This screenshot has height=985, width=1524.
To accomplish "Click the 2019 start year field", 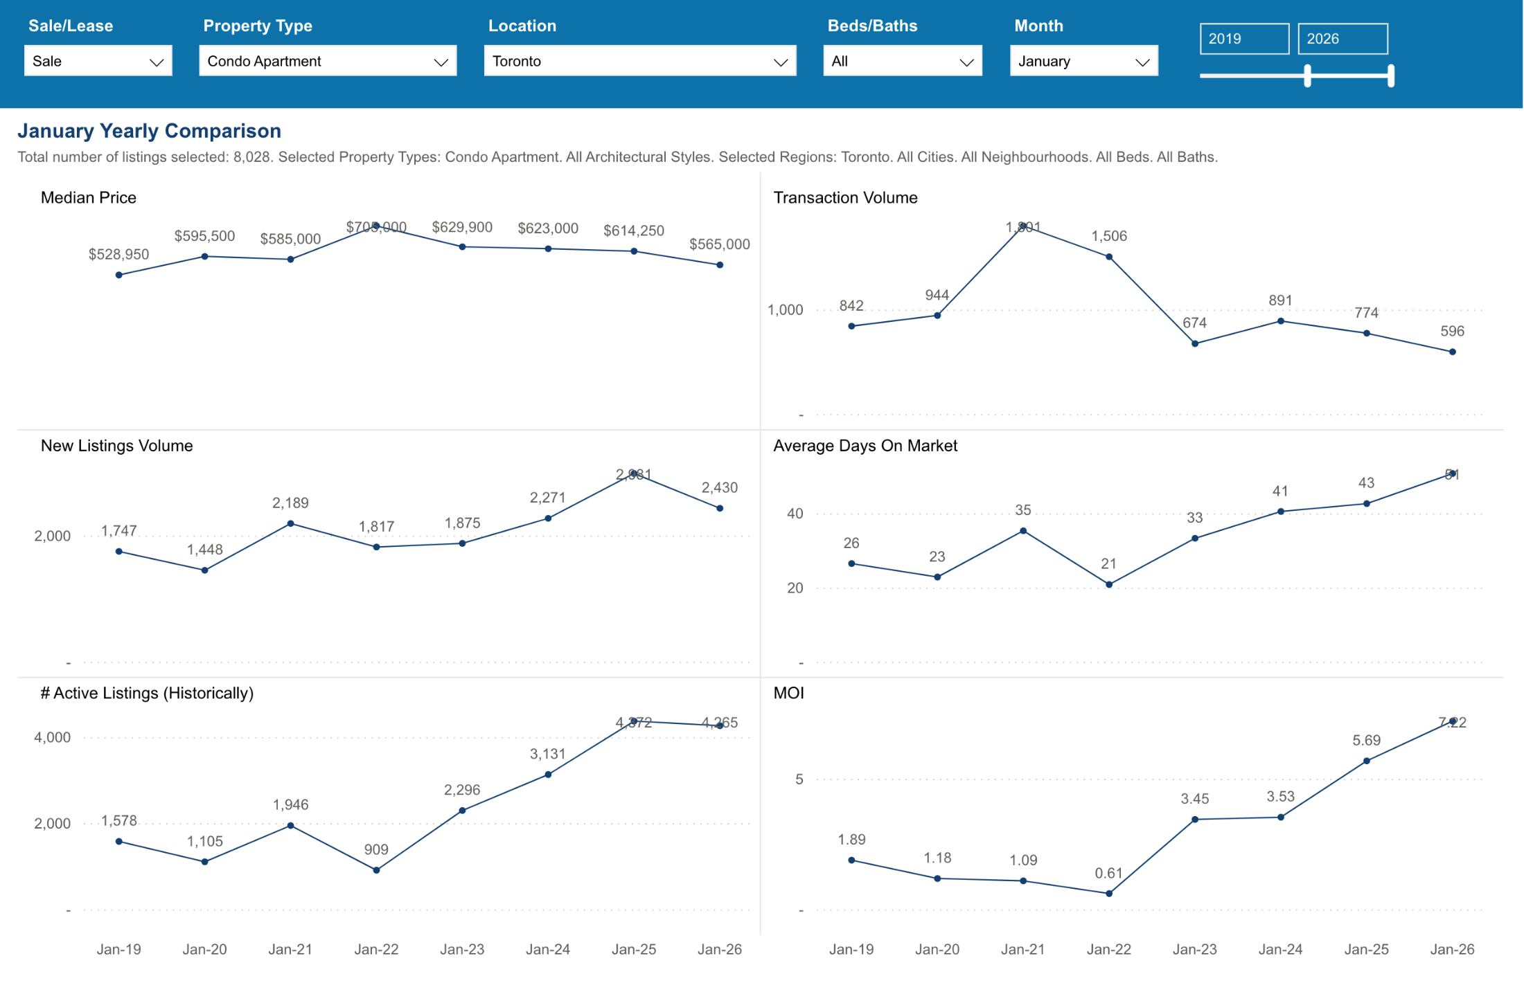I will pos(1243,39).
